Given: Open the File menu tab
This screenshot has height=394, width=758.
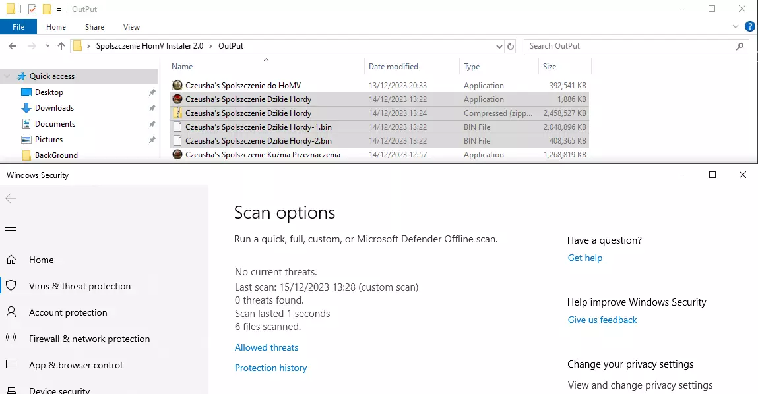Looking at the screenshot, I should pos(18,27).
